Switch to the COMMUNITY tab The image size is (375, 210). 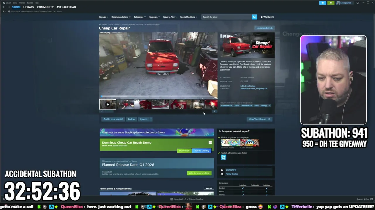[x=45, y=7]
